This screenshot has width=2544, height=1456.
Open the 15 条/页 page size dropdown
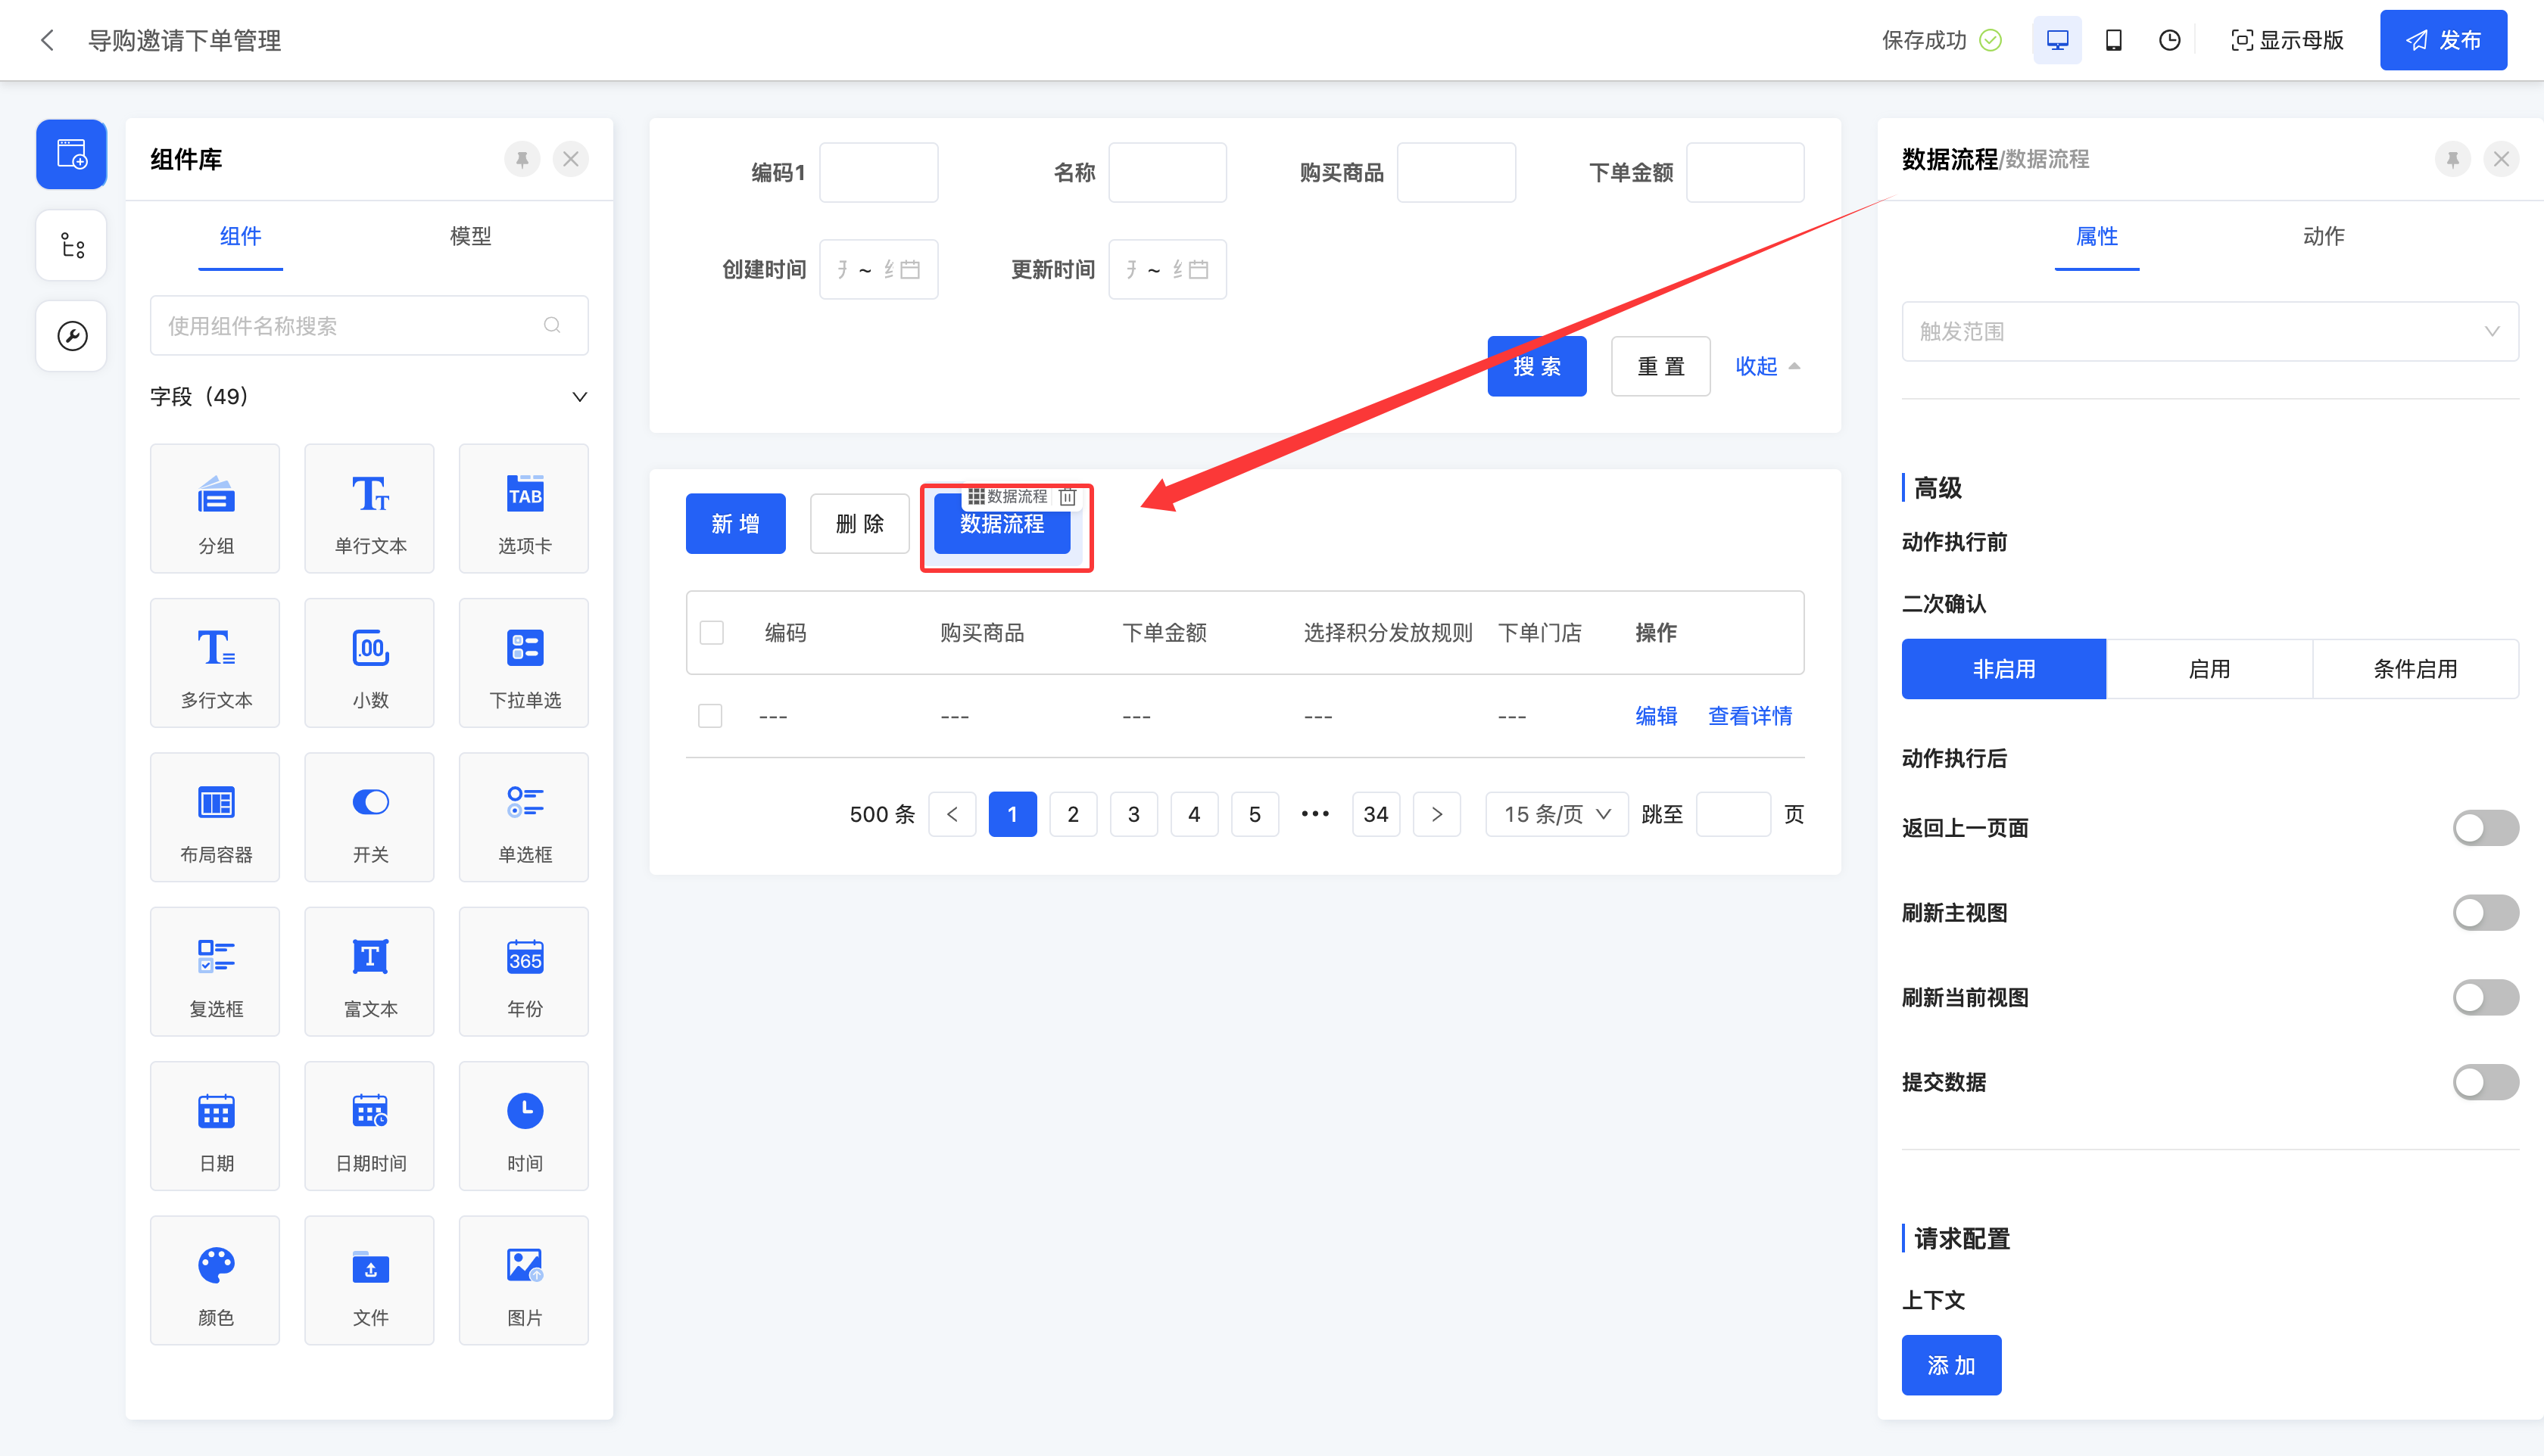click(x=1556, y=814)
